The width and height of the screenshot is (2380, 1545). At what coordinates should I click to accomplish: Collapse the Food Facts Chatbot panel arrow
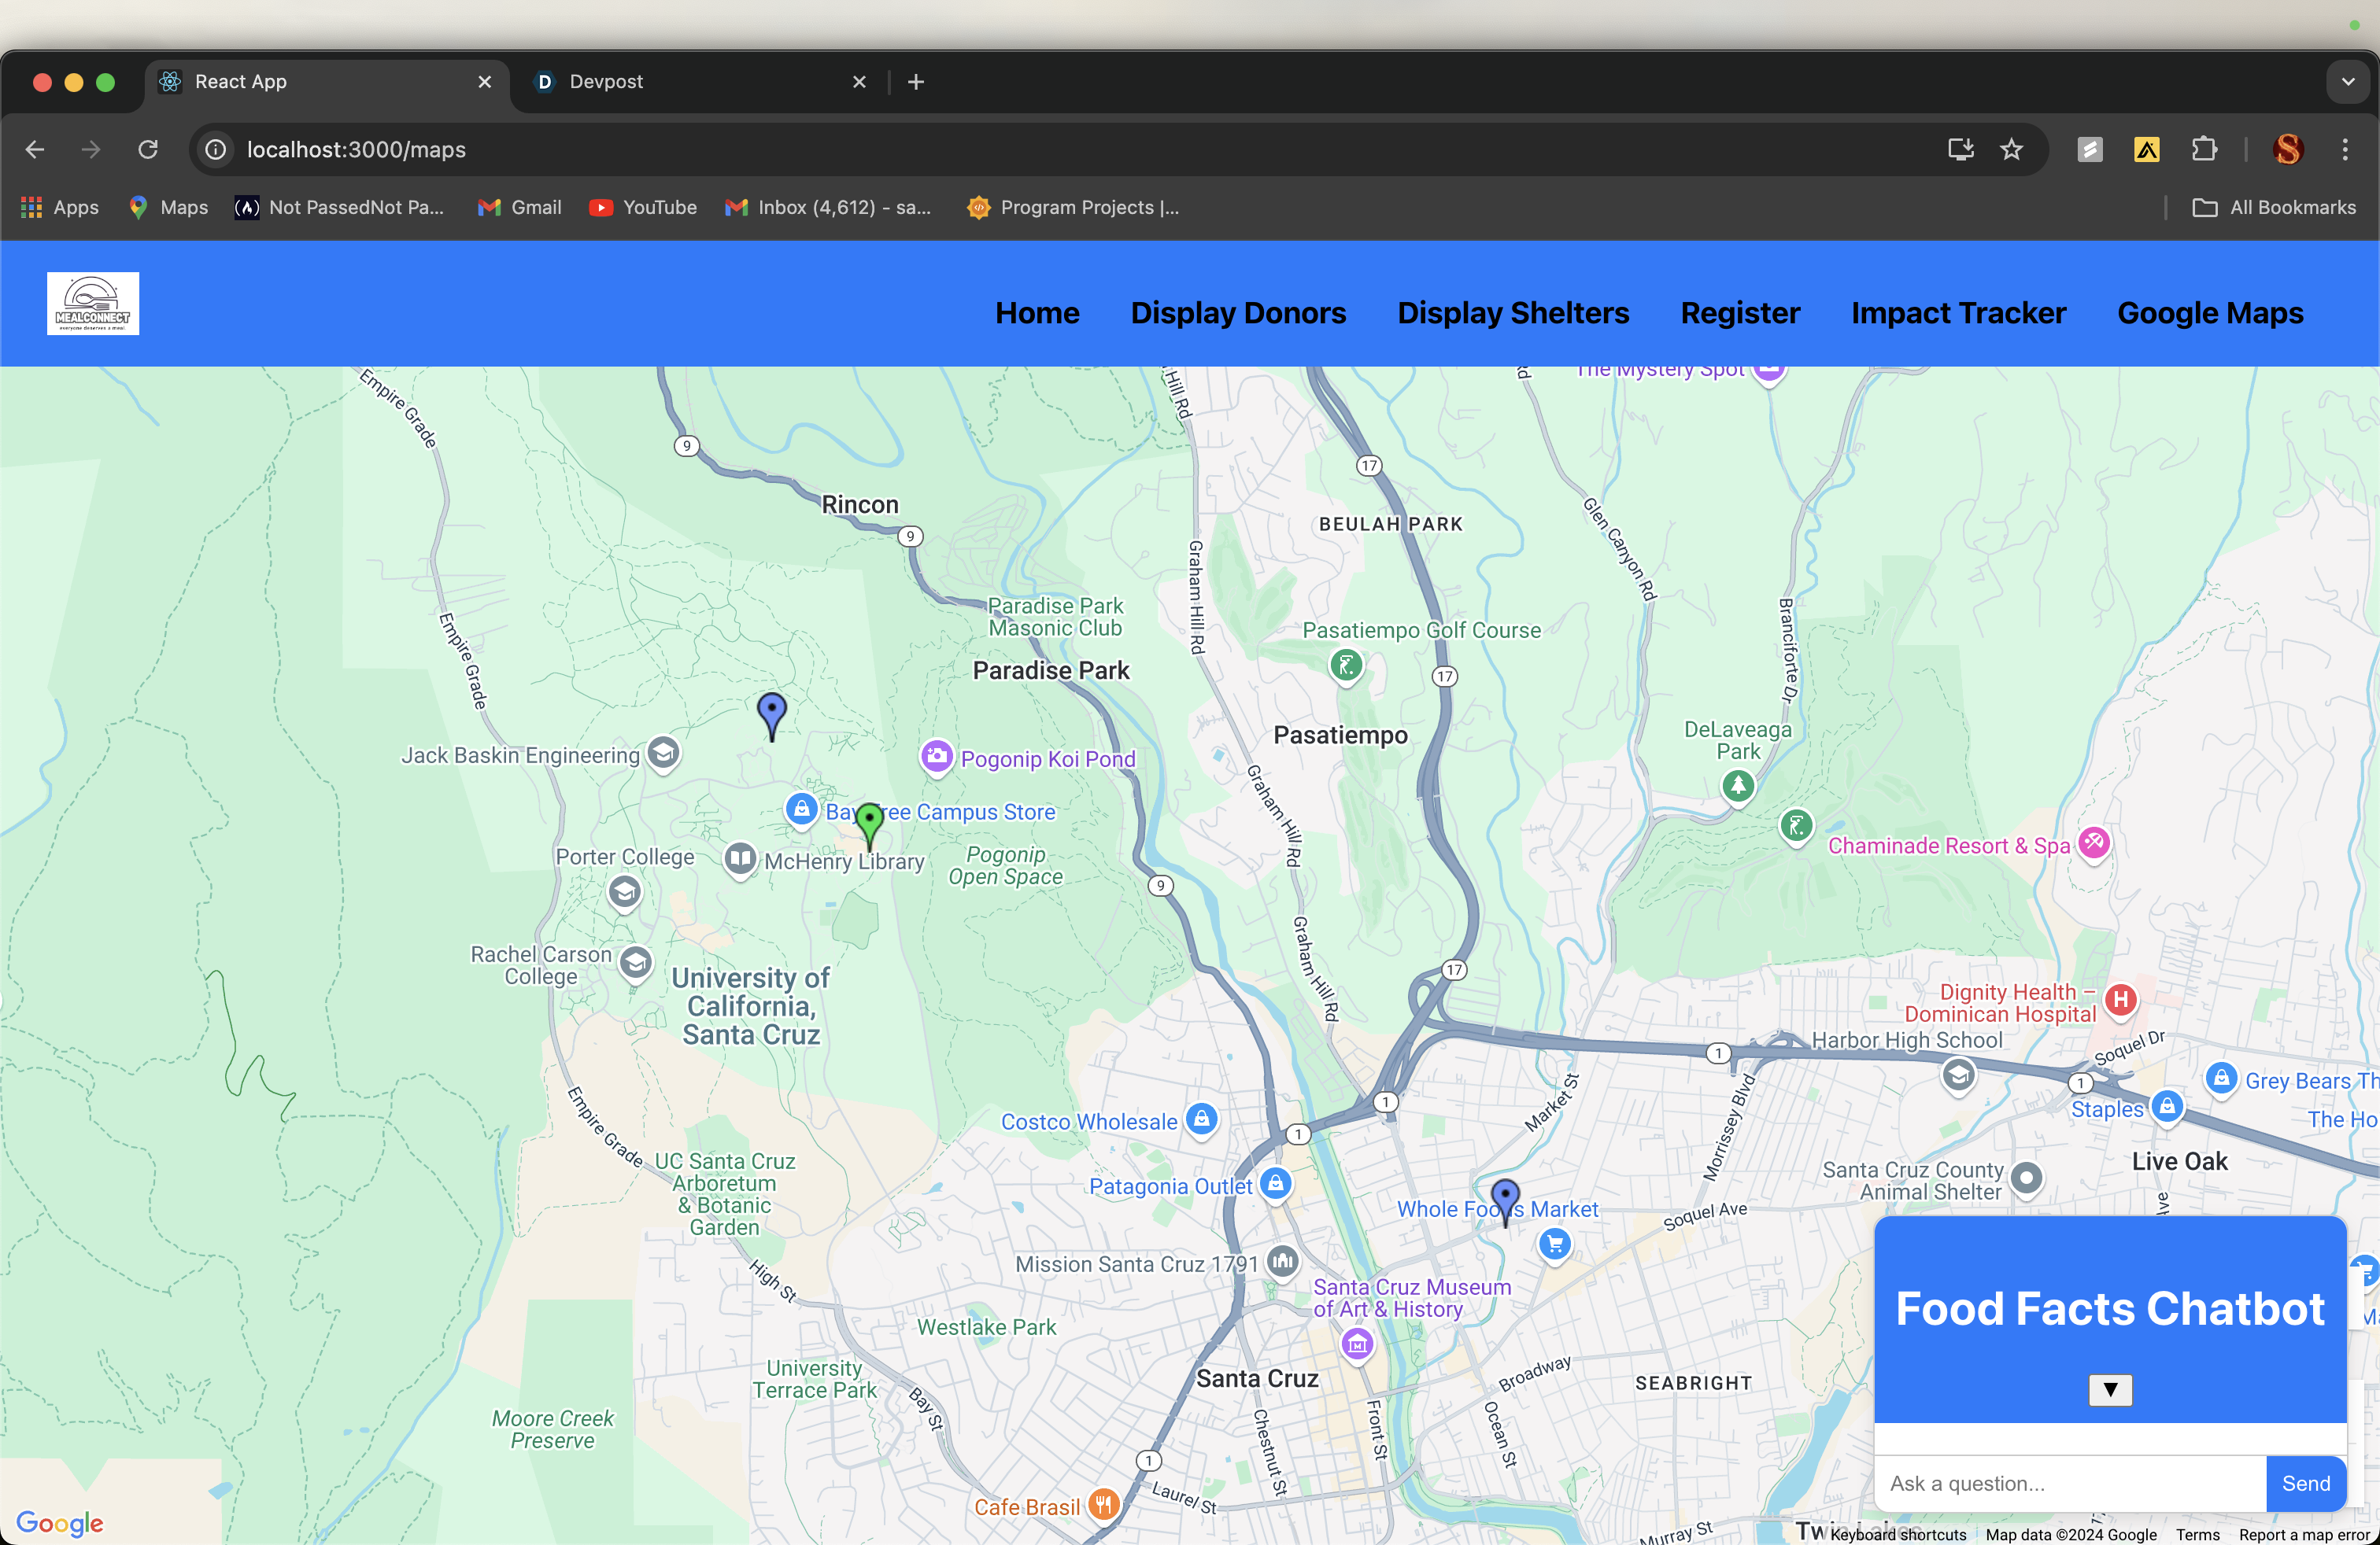[x=2110, y=1390]
